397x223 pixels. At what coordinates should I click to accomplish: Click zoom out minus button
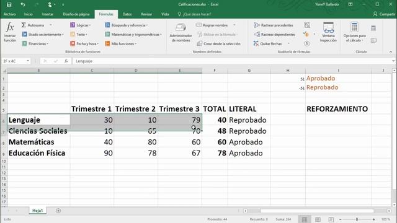[341, 219]
